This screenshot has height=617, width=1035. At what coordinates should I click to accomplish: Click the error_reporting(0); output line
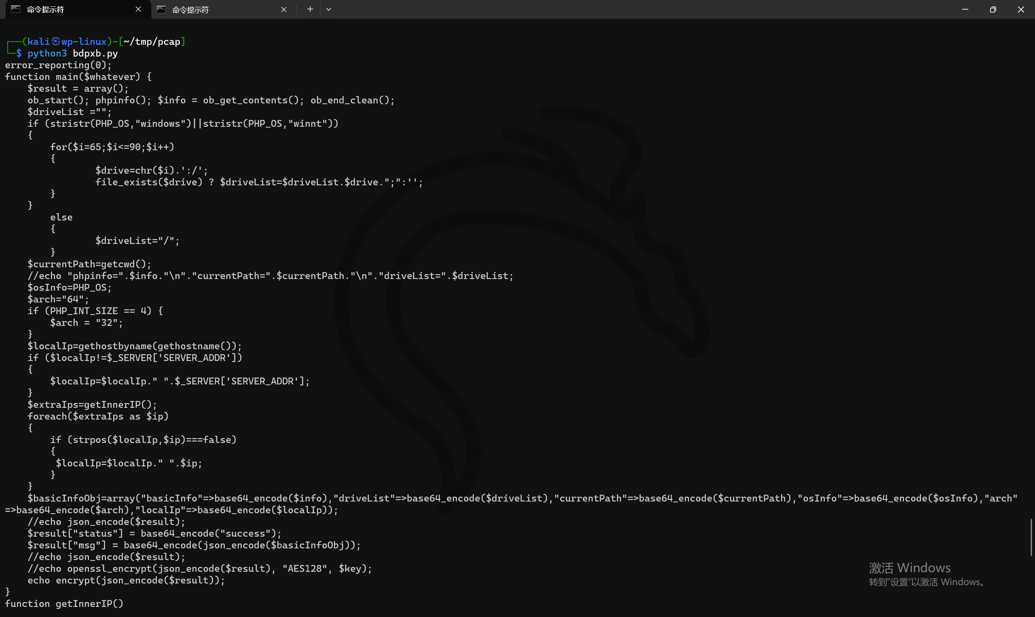[x=58, y=65]
